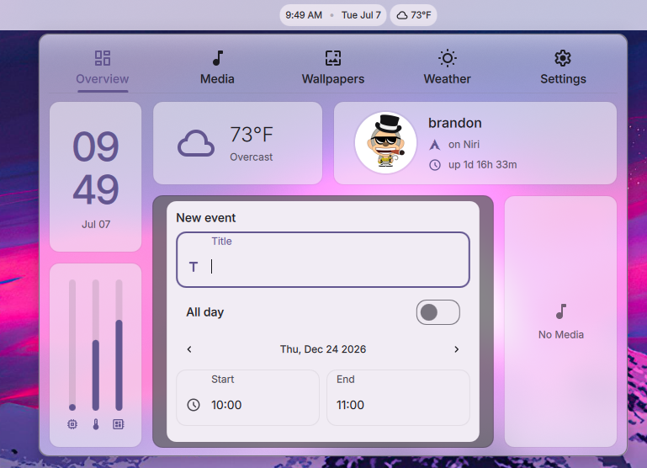The image size is (647, 468).
Task: Toggle the All day switch
Action: pos(438,312)
